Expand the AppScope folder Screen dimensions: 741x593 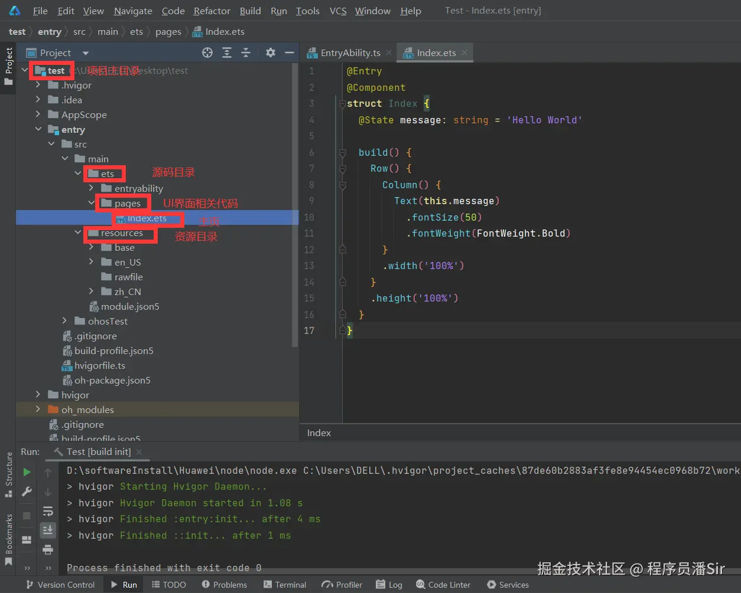click(x=38, y=114)
